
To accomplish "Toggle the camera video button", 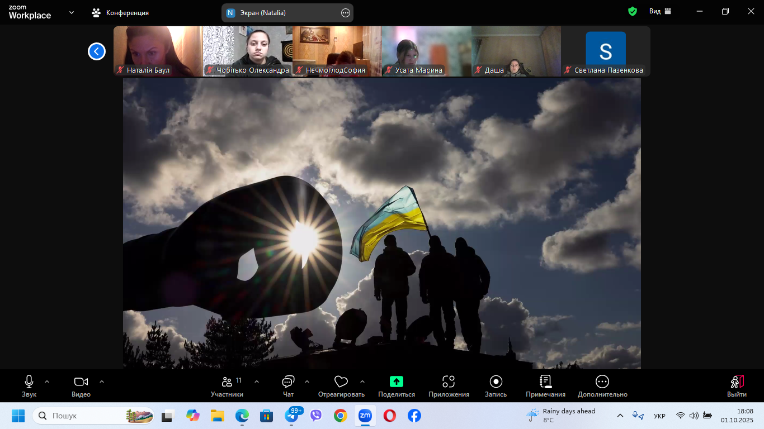I will (x=81, y=382).
